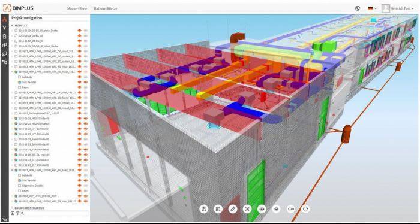This screenshot has width=420, height=224.
Task: Click the clipboard issue tool in viewer toolbar
Action: [x=204, y=209]
